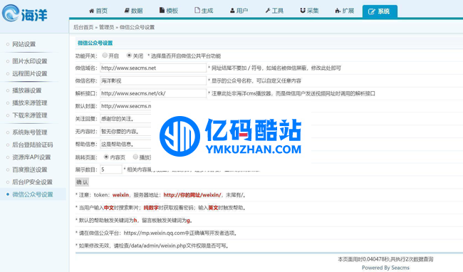Click the red weixin token text

coord(120,195)
